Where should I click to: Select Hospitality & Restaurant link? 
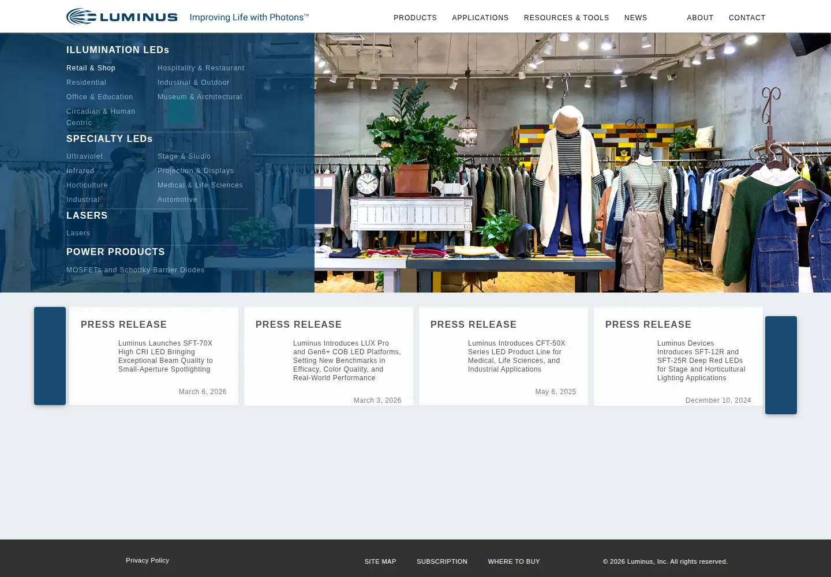click(201, 68)
